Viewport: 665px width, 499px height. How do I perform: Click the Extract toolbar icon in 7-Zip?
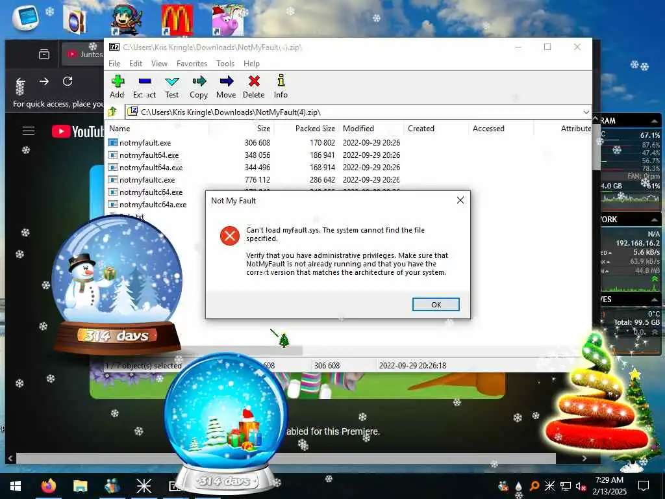click(145, 86)
